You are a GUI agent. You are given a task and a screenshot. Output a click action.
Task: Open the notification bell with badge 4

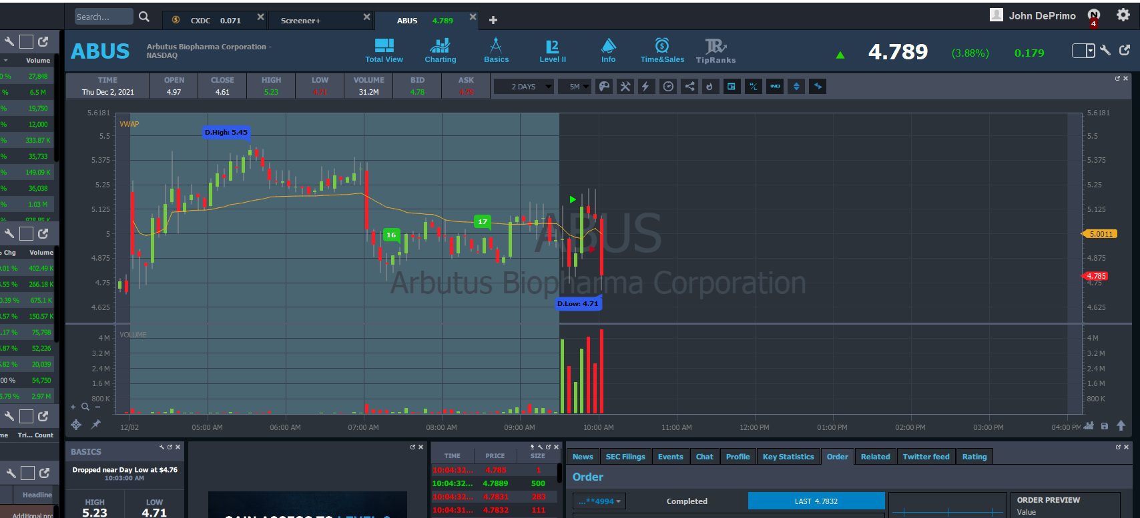pos(1093,16)
